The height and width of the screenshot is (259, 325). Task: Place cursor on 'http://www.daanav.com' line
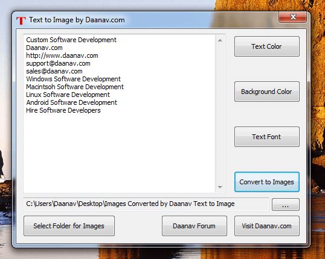click(62, 55)
